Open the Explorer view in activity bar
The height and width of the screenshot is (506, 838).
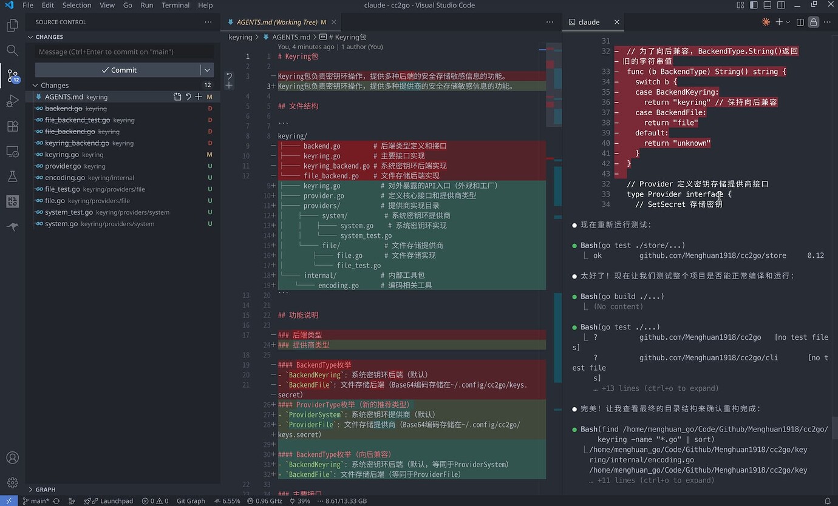pyautogui.click(x=12, y=25)
